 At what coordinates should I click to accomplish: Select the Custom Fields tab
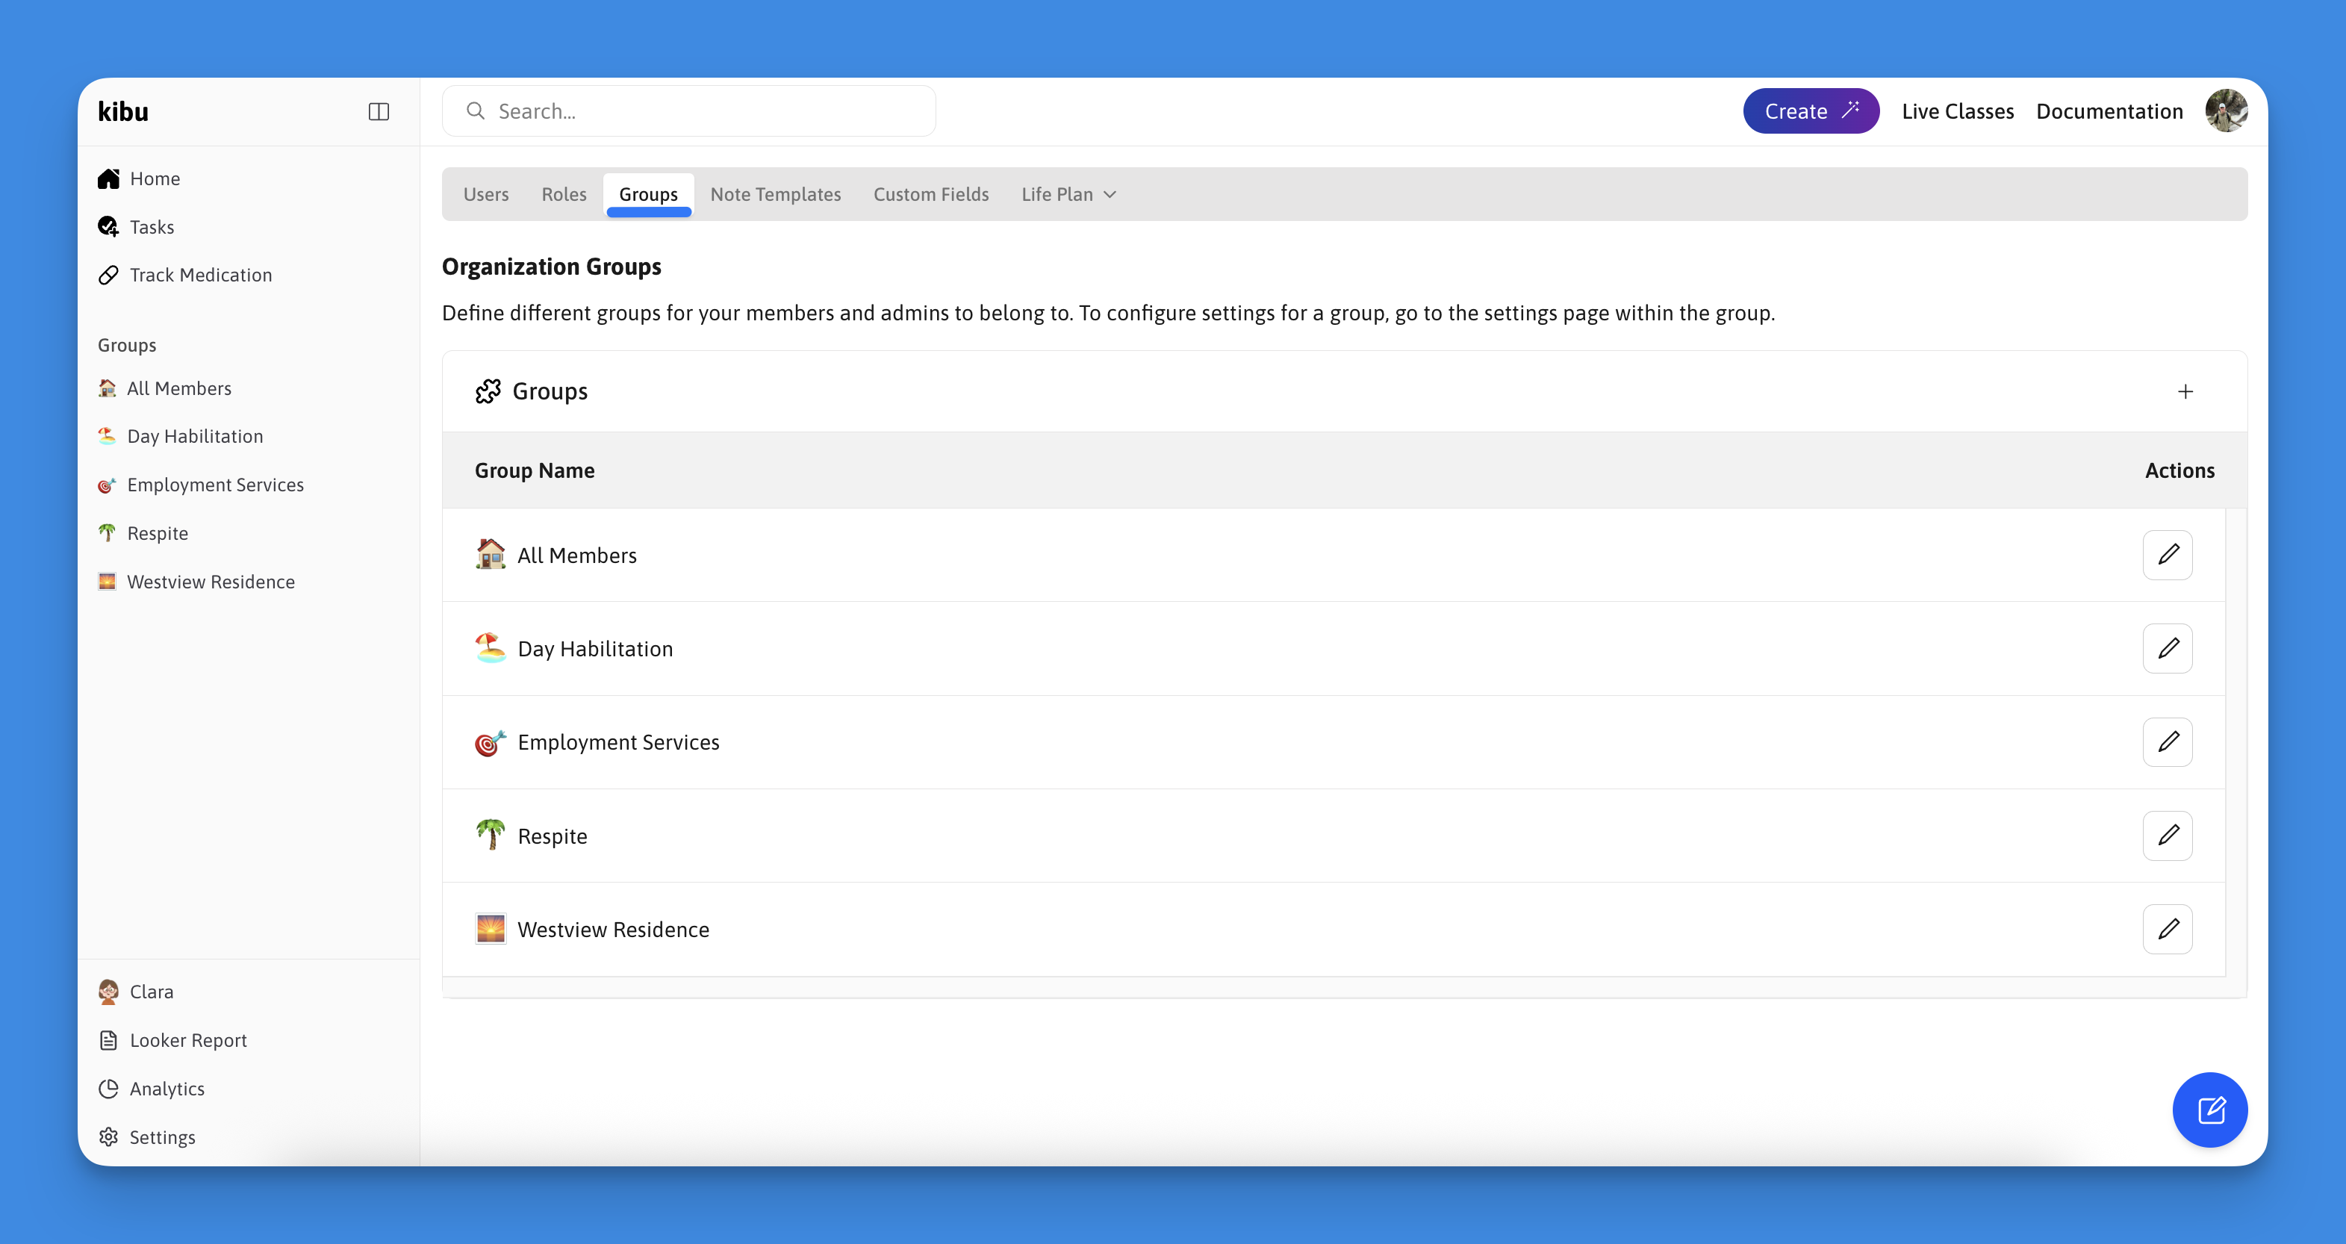(931, 194)
